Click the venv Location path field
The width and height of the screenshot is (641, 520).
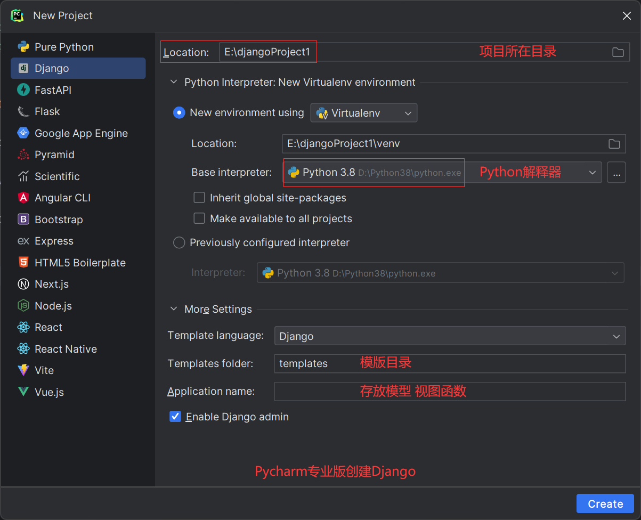click(453, 144)
